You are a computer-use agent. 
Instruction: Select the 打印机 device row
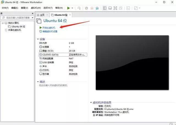coord(63,70)
